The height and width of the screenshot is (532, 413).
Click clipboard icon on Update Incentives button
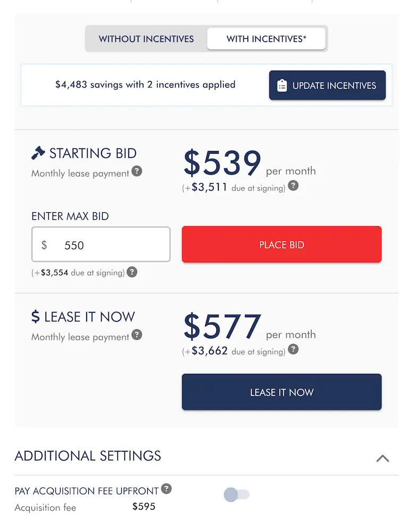tap(282, 85)
